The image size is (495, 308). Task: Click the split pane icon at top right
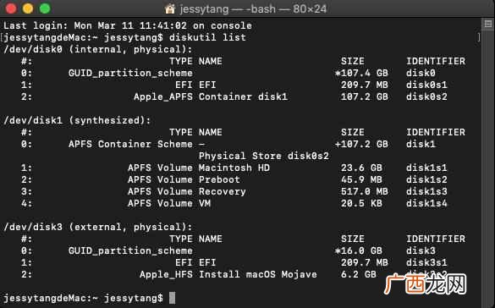coord(488,24)
